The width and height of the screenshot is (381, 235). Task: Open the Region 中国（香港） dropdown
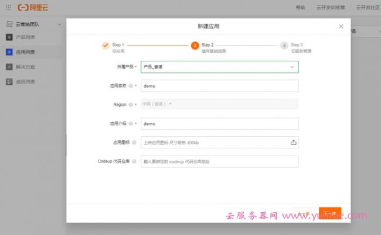click(x=158, y=104)
